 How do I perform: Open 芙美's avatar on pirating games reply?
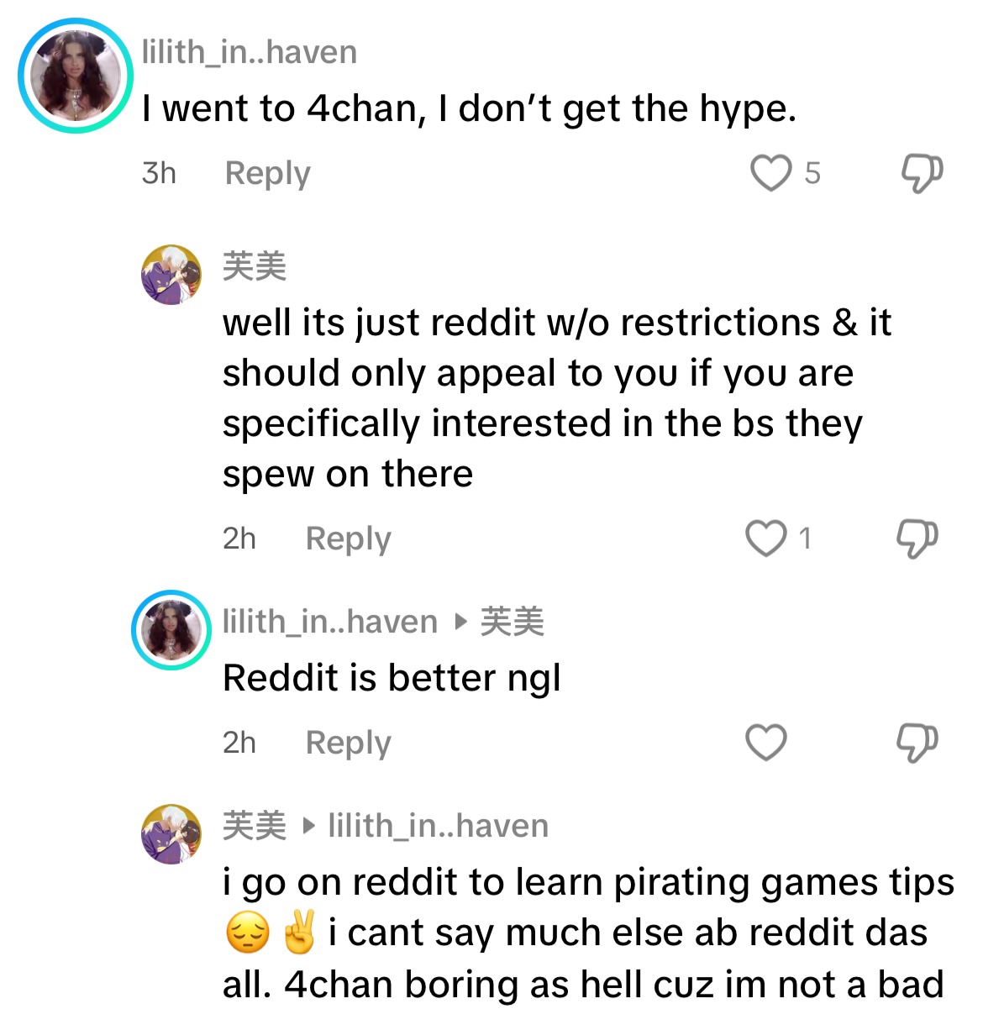click(x=171, y=834)
